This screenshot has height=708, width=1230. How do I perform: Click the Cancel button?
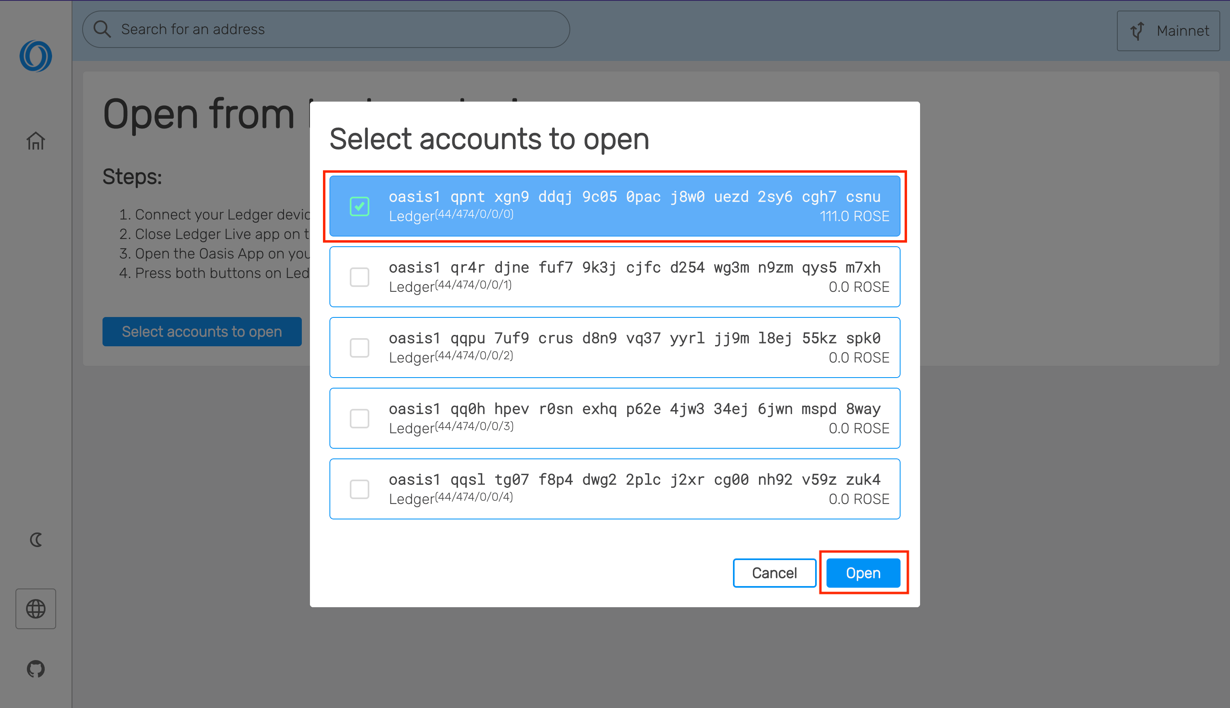coord(774,573)
